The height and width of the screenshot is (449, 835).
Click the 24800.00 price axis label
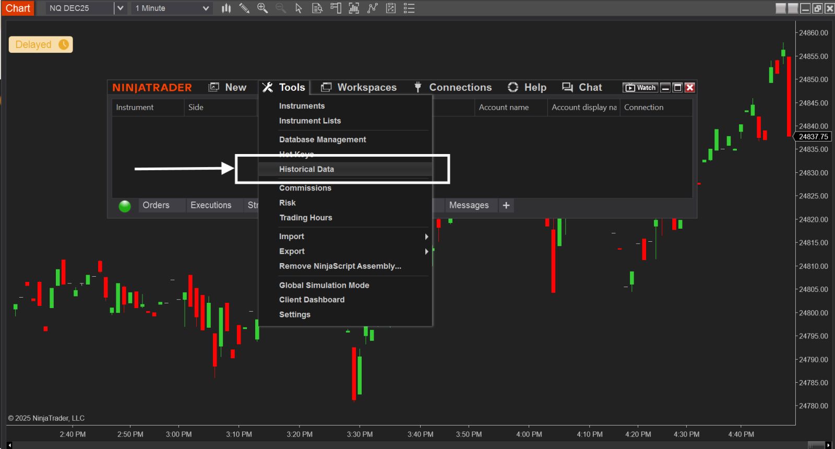coord(814,313)
